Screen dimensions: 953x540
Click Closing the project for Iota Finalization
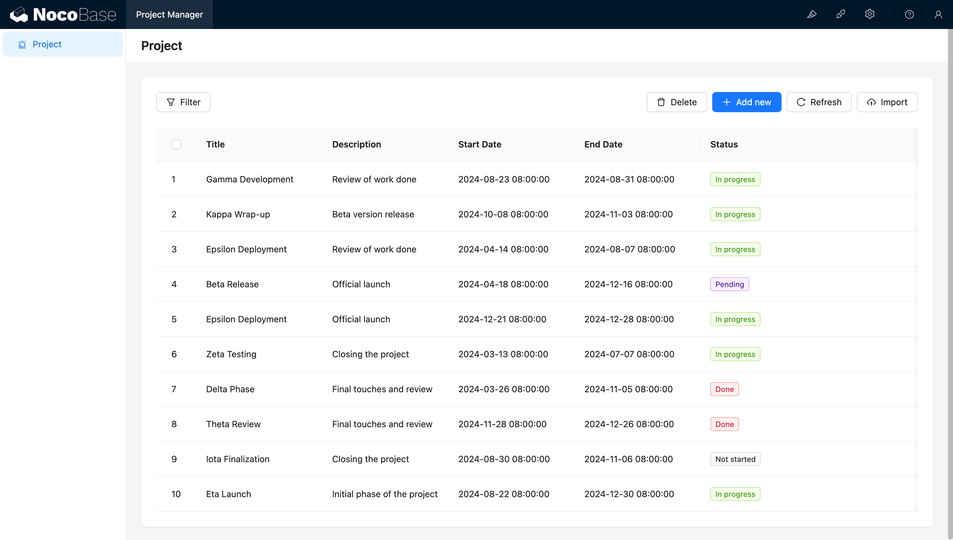click(x=370, y=459)
